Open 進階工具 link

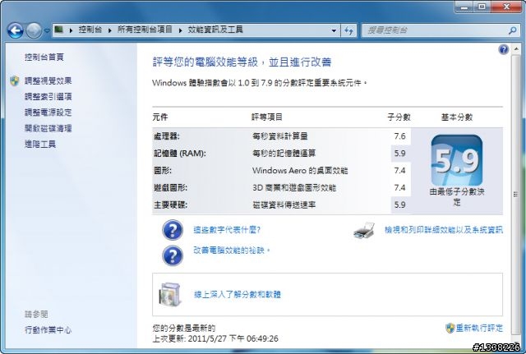pos(40,145)
